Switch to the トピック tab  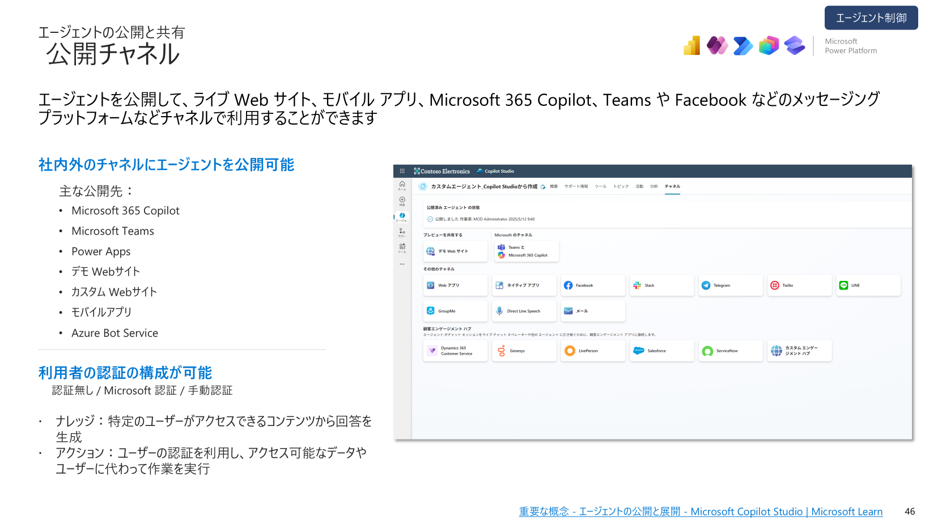point(621,186)
